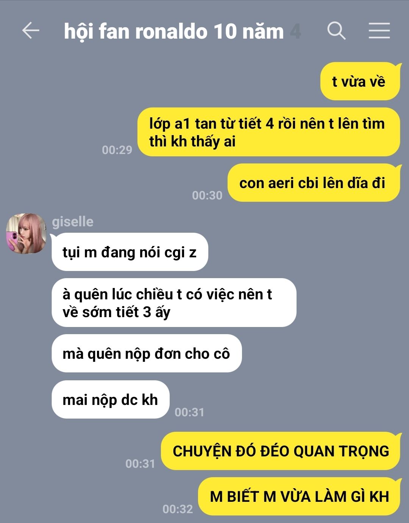Tap the 'con aeri cbi lên dĩa đi' bubble
The height and width of the screenshot is (523, 409).
click(x=314, y=183)
